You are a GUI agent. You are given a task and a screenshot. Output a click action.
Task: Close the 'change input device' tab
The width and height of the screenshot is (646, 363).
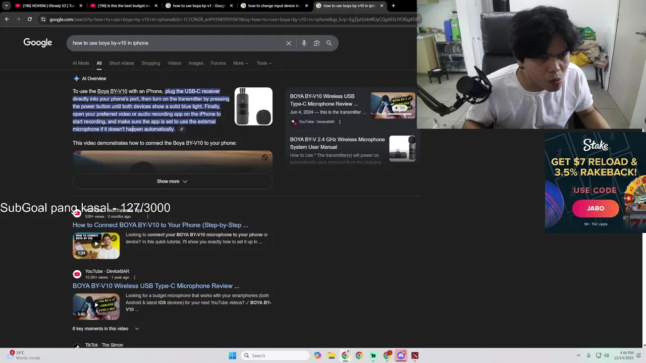[x=306, y=6]
